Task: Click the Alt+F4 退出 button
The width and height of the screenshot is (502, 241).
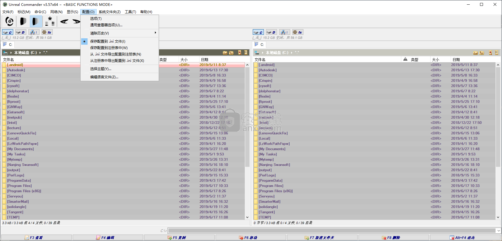Action: (x=465, y=237)
